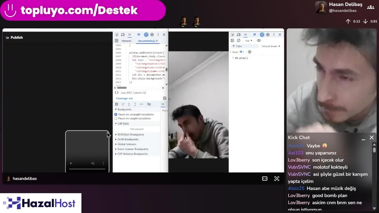Step out of current function
Viewport: 379px width, 213px height.
tap(135, 104)
